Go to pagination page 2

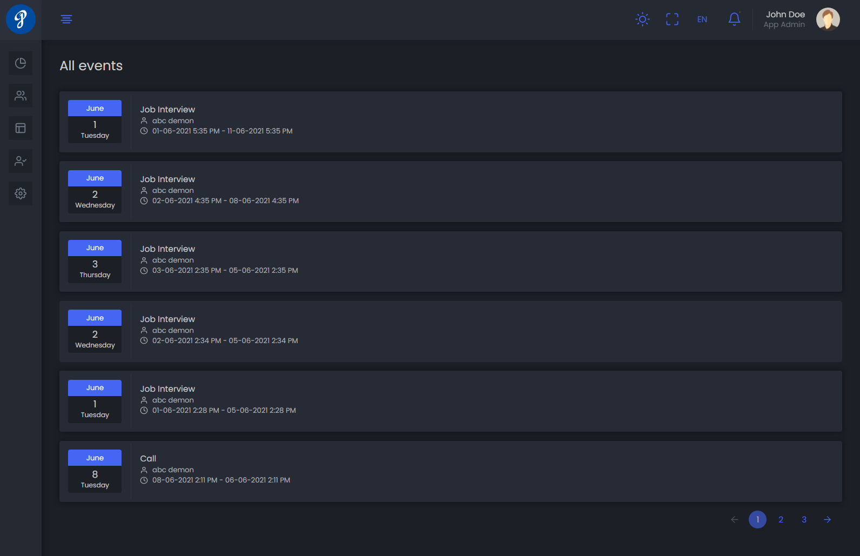tap(781, 520)
